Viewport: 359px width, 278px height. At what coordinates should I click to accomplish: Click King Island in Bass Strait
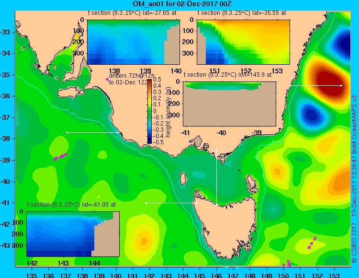click(x=183, y=178)
